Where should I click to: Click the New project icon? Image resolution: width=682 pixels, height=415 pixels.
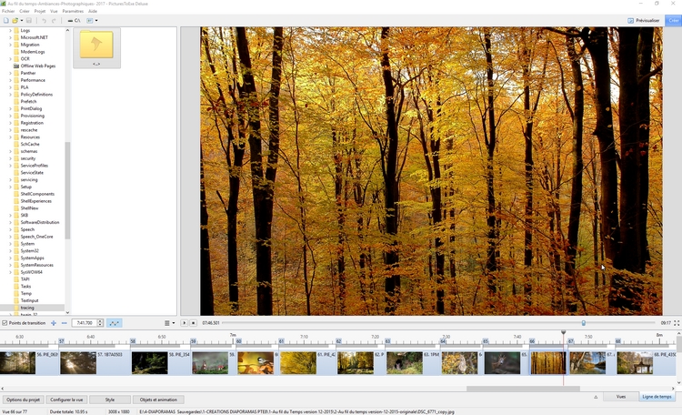pos(5,20)
